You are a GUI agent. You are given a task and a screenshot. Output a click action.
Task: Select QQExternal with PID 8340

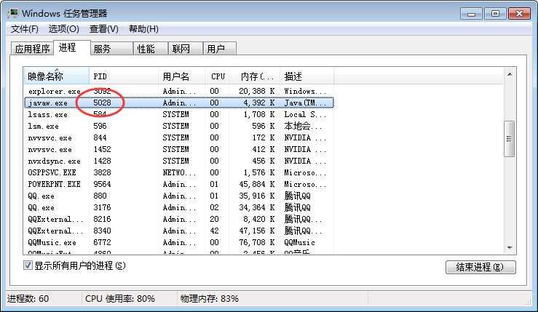(179, 231)
